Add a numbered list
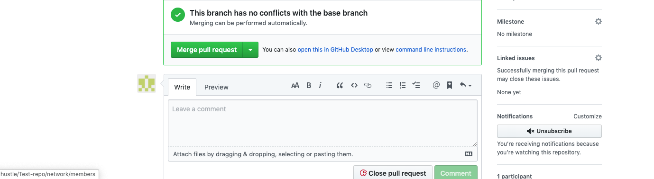The image size is (654, 179). tap(403, 86)
